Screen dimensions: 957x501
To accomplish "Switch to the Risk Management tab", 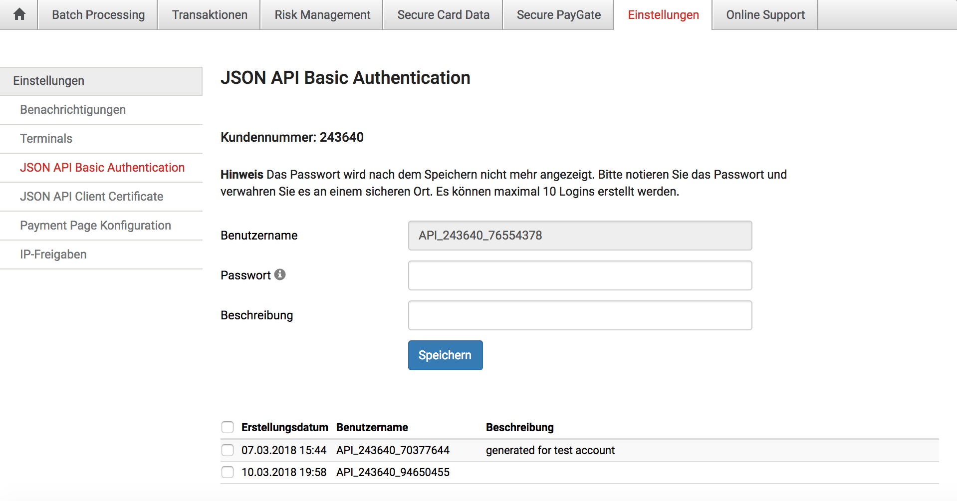I will point(322,14).
